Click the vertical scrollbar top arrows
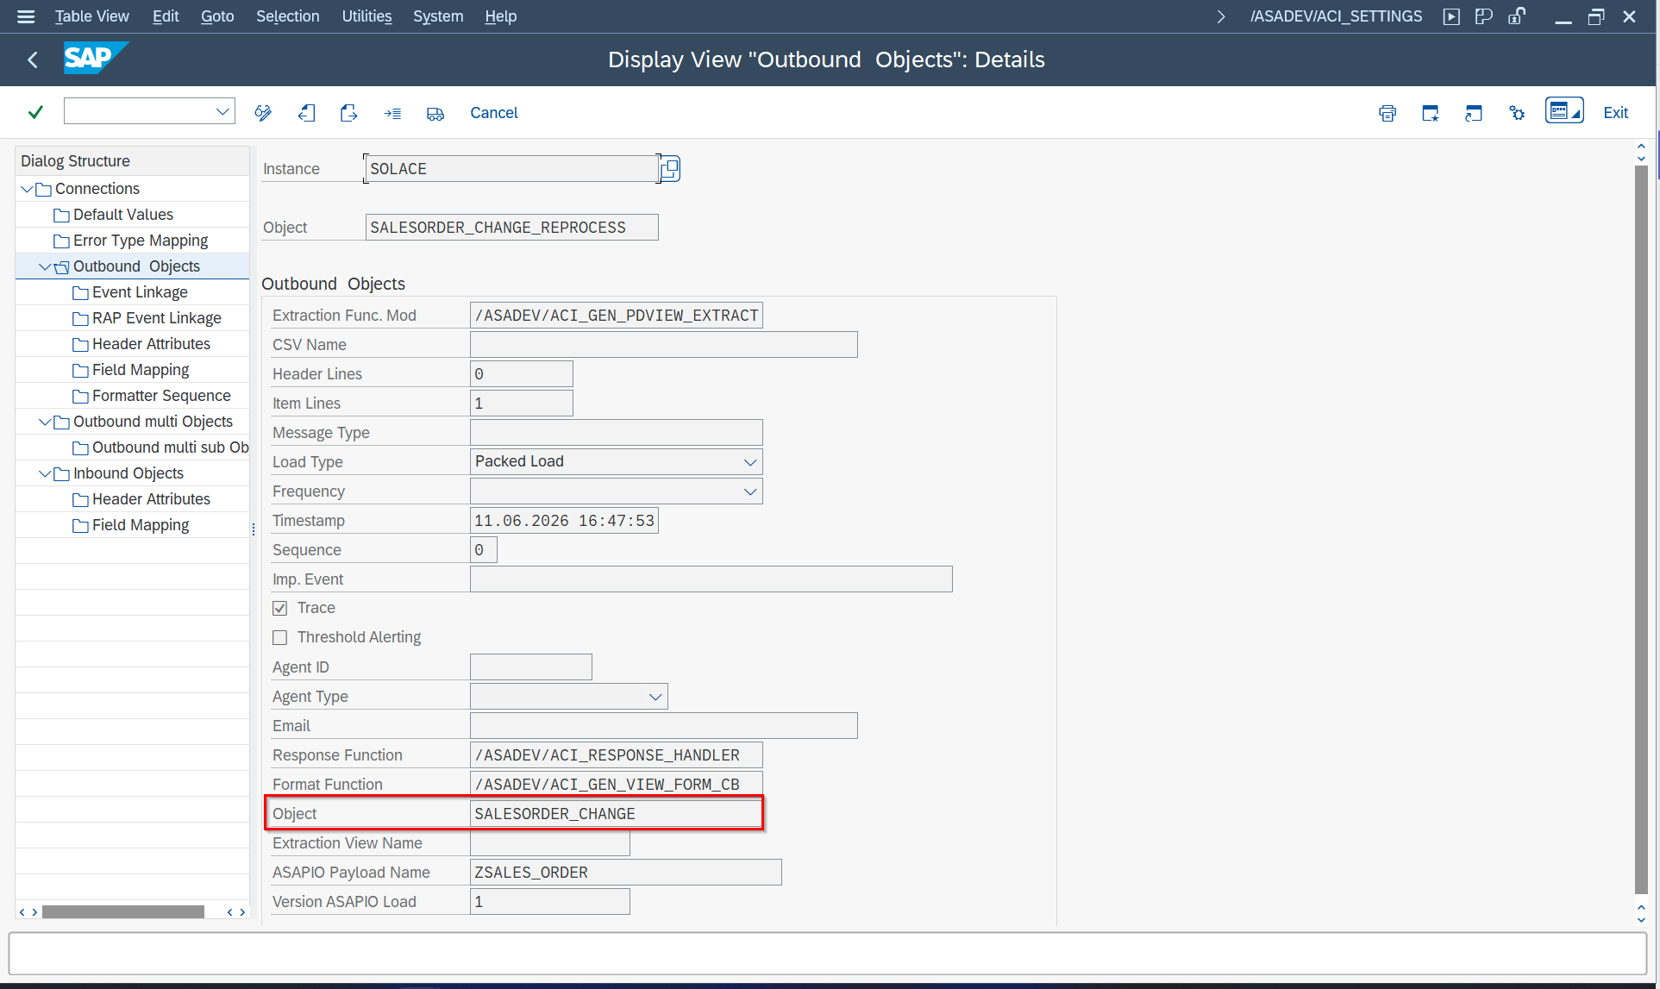Screen dimensions: 1660x989 [x=1641, y=153]
